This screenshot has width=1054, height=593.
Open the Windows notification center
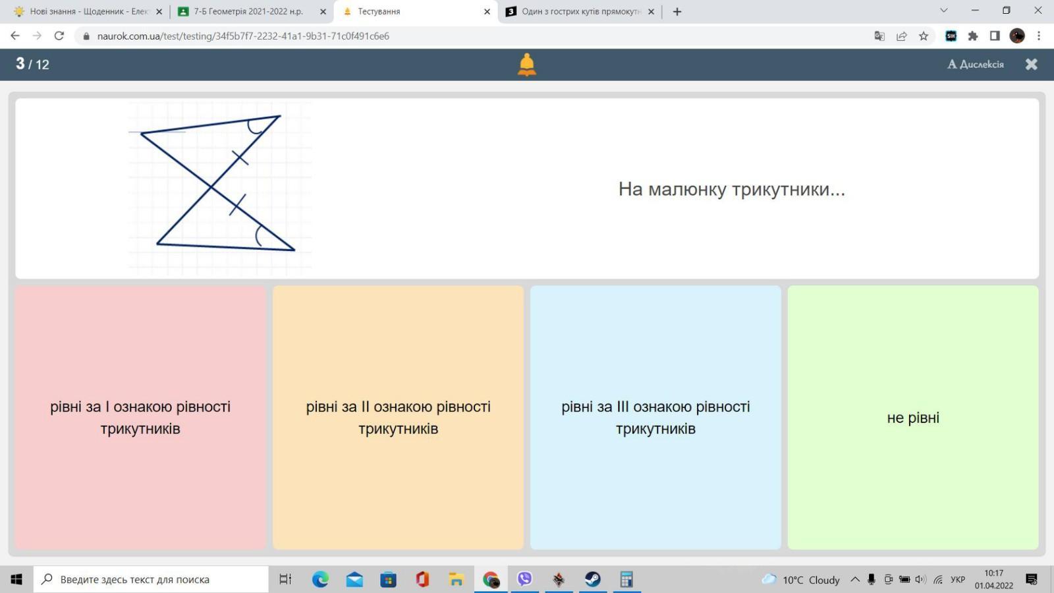pos(1032,579)
